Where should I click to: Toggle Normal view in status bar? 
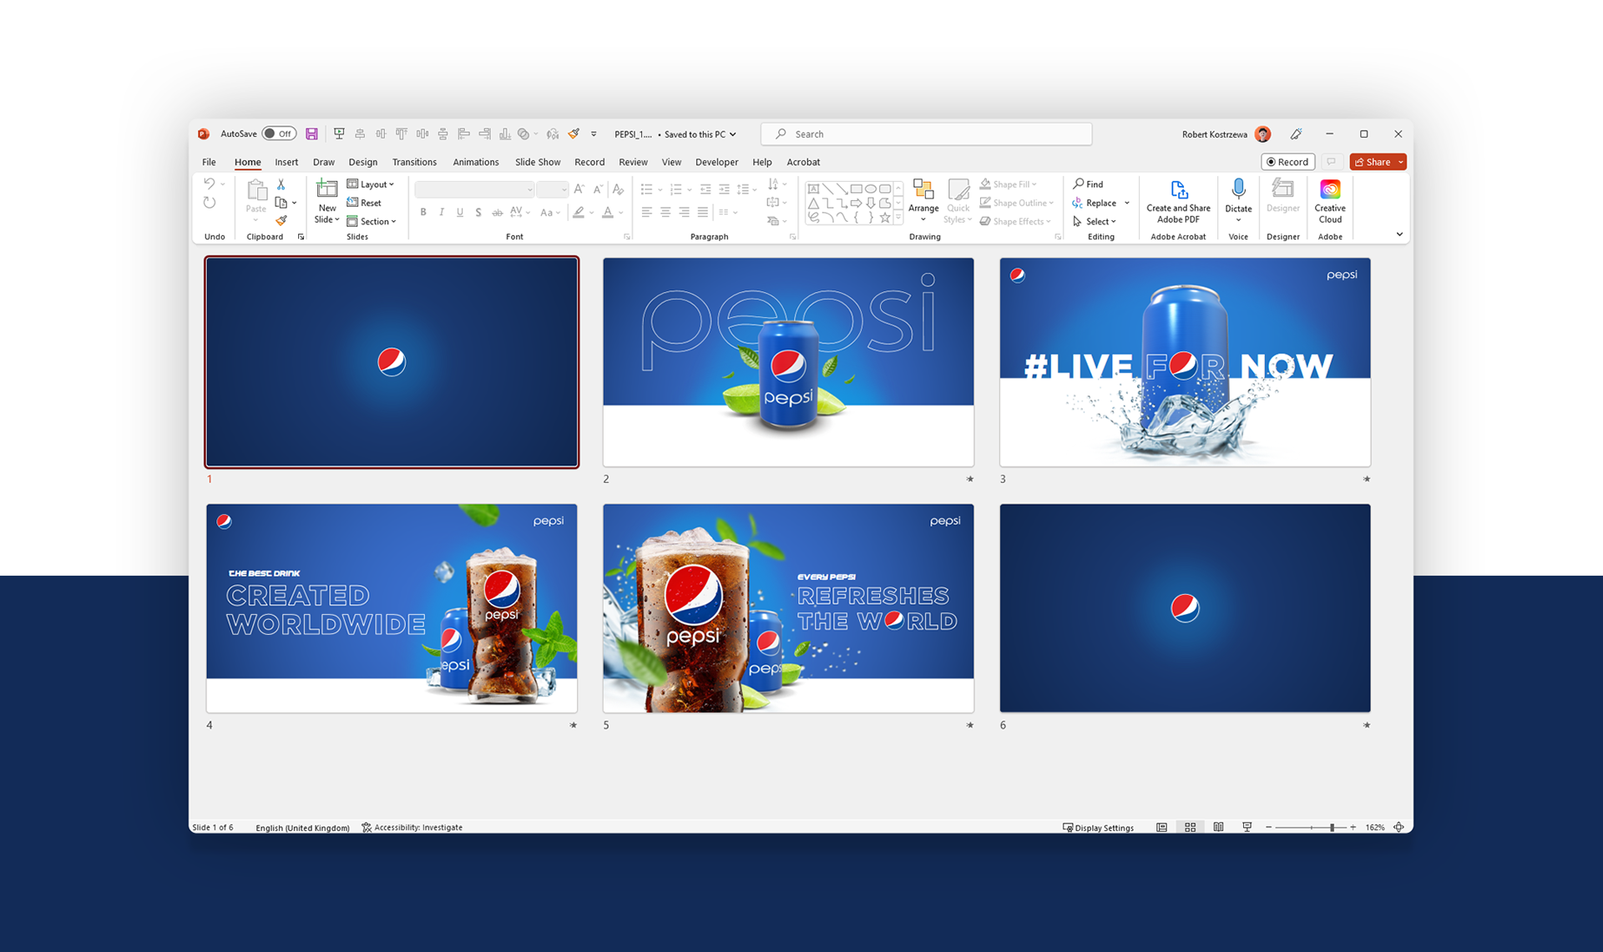coord(1161,827)
